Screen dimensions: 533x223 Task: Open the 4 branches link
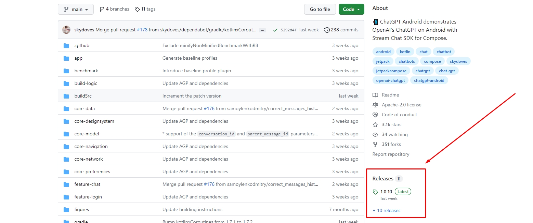click(114, 9)
